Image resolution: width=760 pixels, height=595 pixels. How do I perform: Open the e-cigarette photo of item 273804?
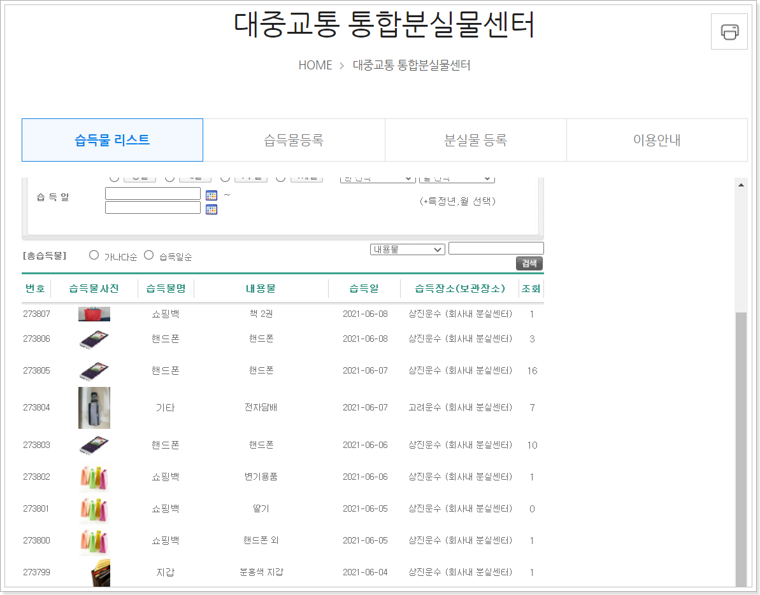tap(94, 407)
